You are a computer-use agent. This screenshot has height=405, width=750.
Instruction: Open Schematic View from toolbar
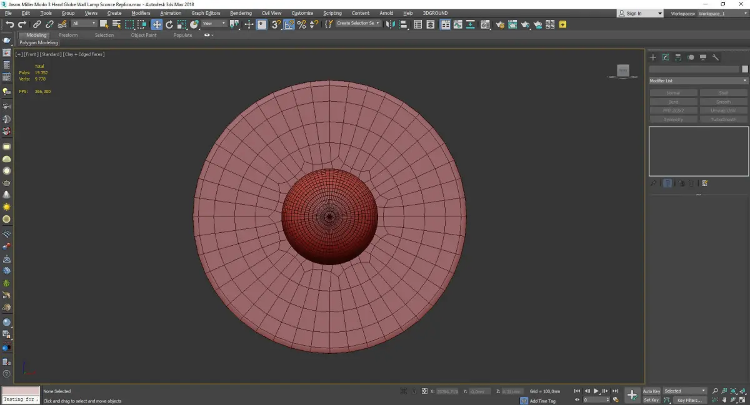[x=471, y=24]
